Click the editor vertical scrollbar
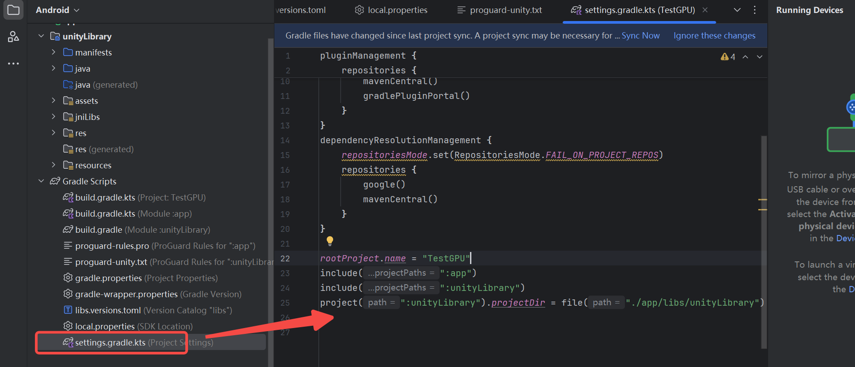This screenshot has width=855, height=367. (x=764, y=242)
